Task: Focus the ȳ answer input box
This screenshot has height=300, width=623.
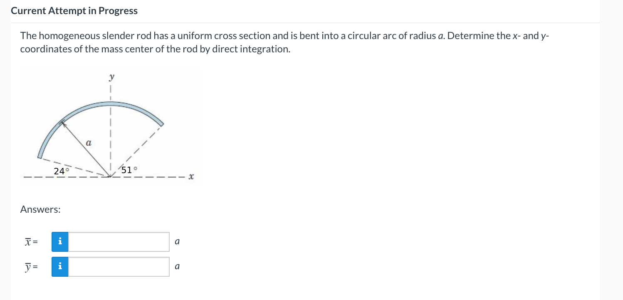Action: (x=119, y=267)
